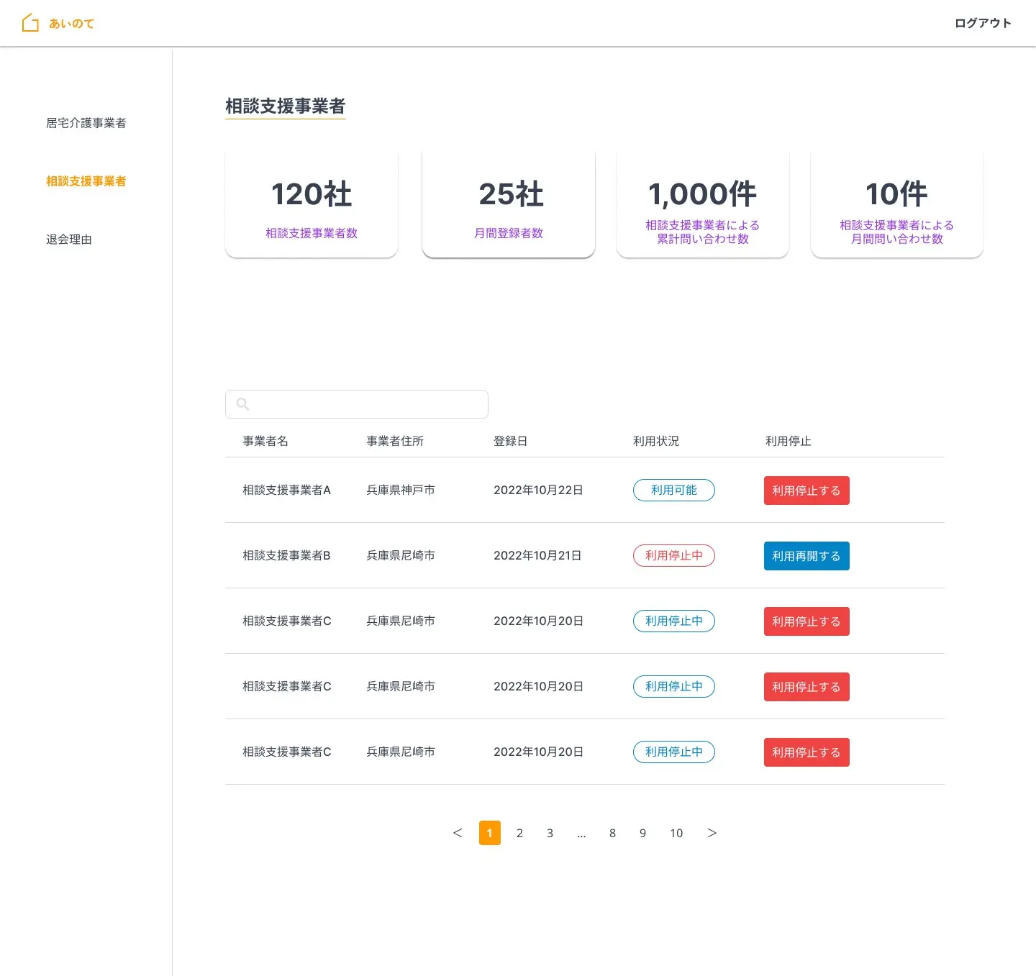Open 居宅介護事業者 in sidebar
The image size is (1036, 976).
86,123
